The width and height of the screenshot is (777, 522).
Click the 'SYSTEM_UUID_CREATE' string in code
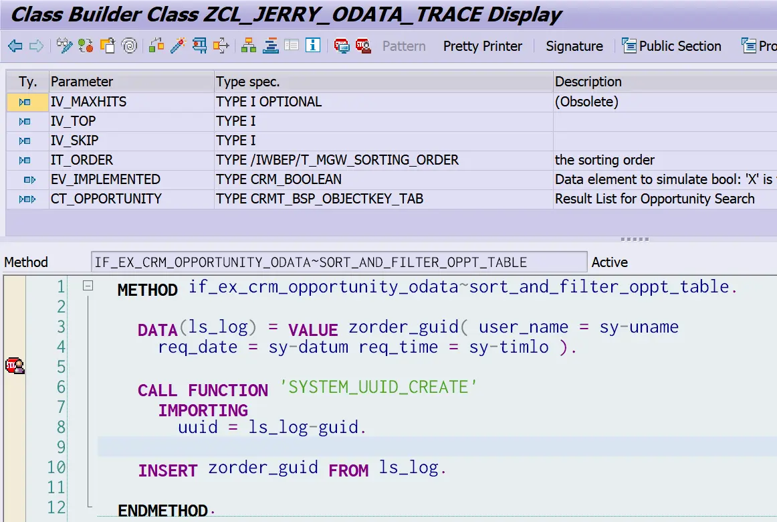378,387
